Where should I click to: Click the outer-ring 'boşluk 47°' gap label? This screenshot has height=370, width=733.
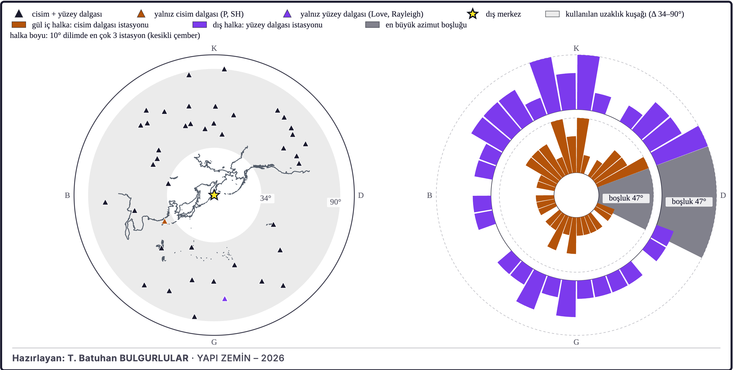pyautogui.click(x=689, y=202)
